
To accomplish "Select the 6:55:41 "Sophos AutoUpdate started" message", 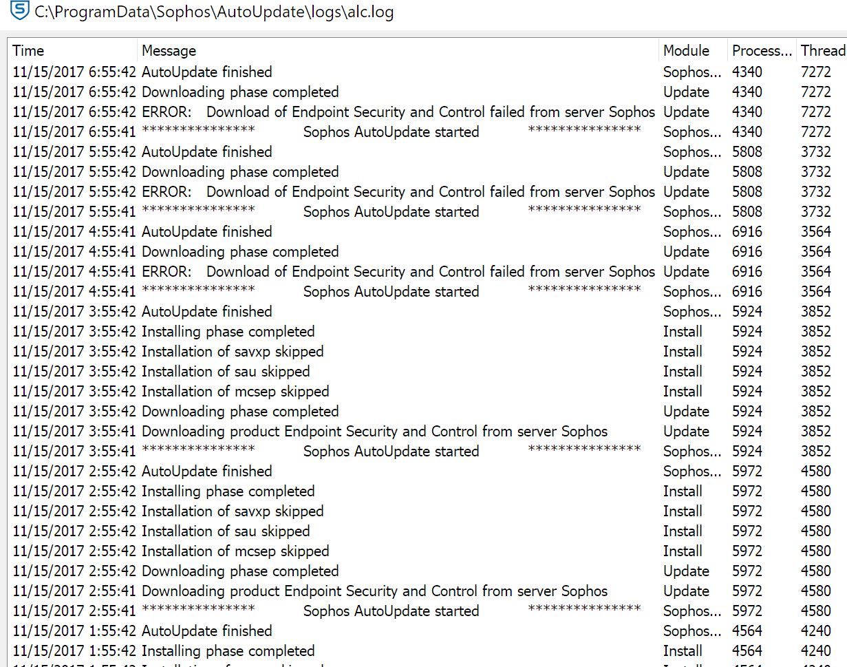I will click(x=391, y=131).
